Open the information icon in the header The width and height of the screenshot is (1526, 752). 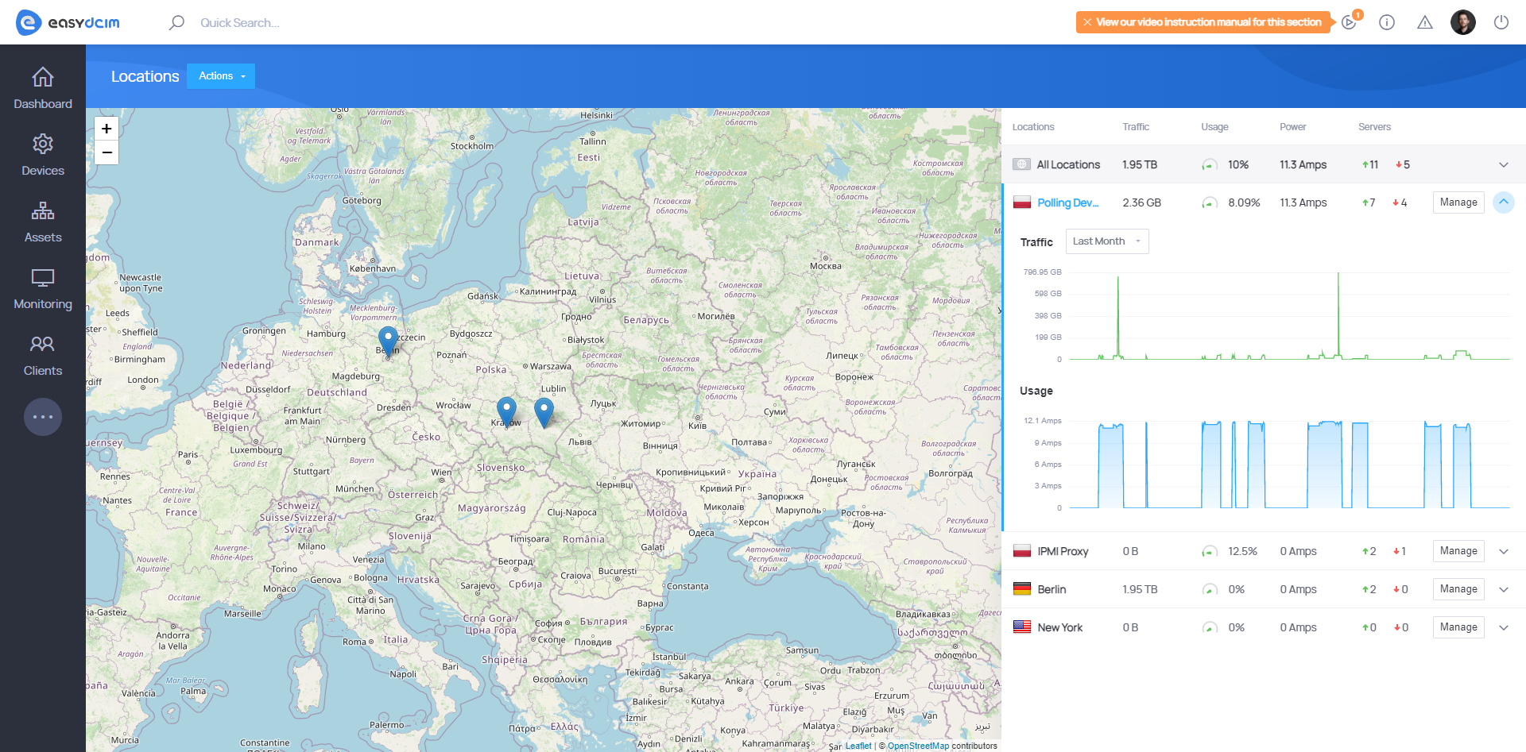[x=1387, y=22]
